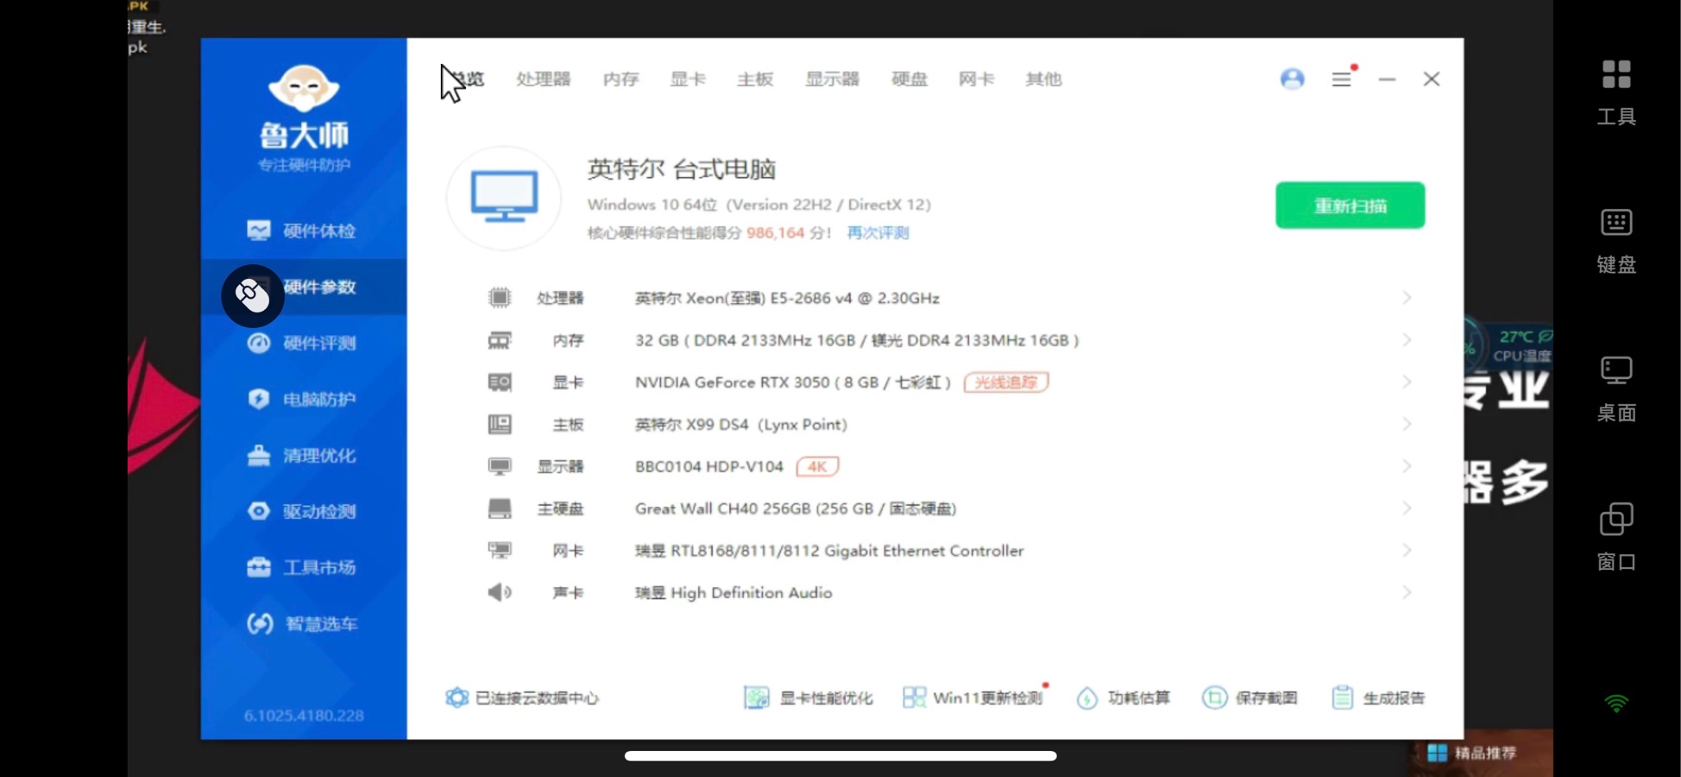Click 已连接云数据中心 status
Viewport: 1681px width, 777px height.
click(521, 698)
